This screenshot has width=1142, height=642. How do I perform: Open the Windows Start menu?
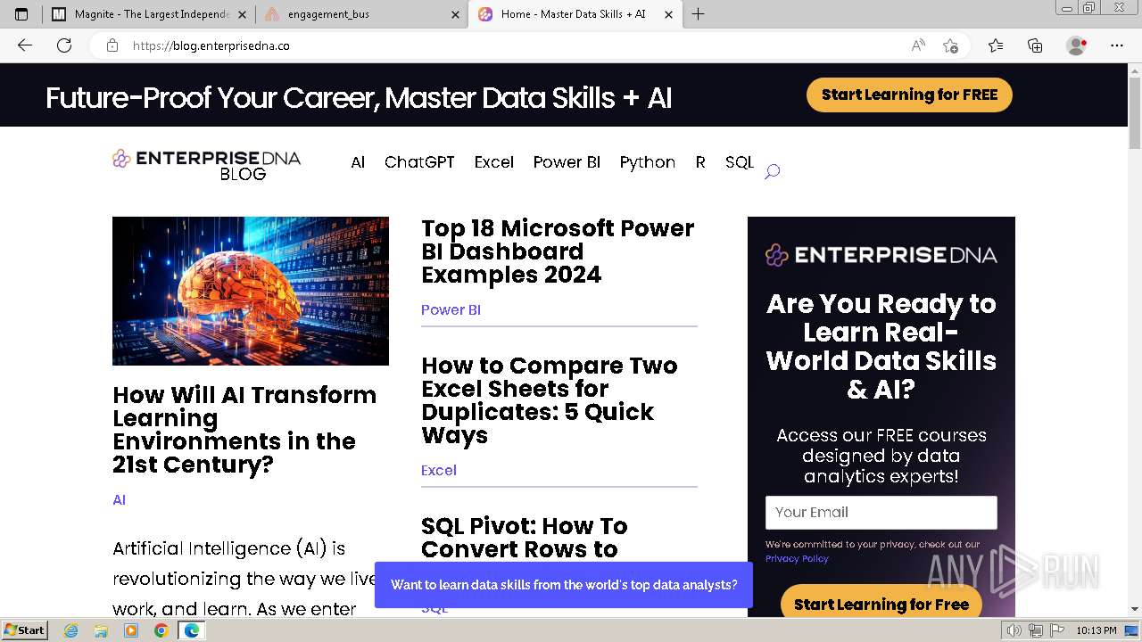(25, 630)
